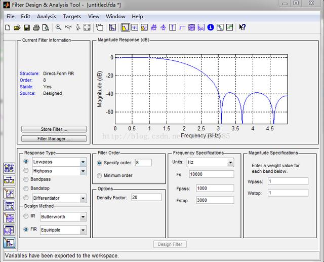This screenshot has width=324, height=262.
Task: Show the Round-off Noise Power Spectrum
Action: coord(229,27)
